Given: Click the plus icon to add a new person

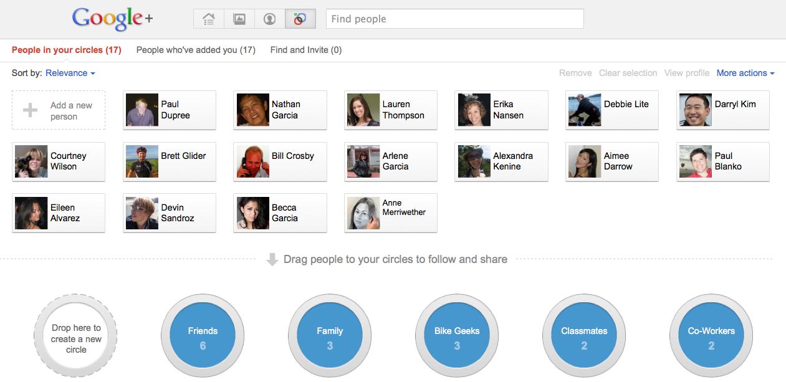Looking at the screenshot, I should (30, 110).
